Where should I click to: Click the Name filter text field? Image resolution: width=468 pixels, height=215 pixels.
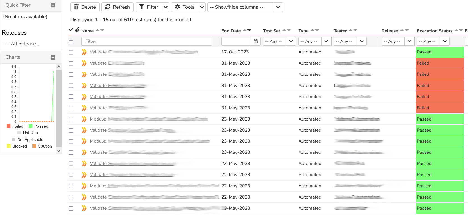(x=146, y=41)
